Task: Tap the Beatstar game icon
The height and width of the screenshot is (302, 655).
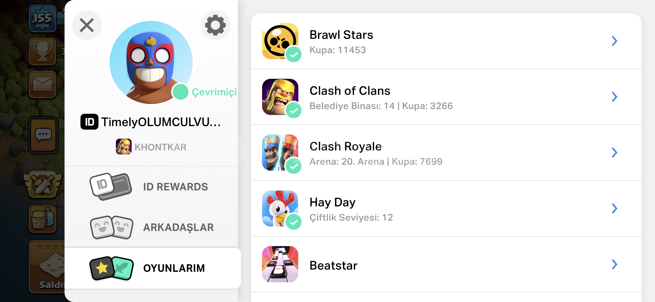Action: coord(280,264)
